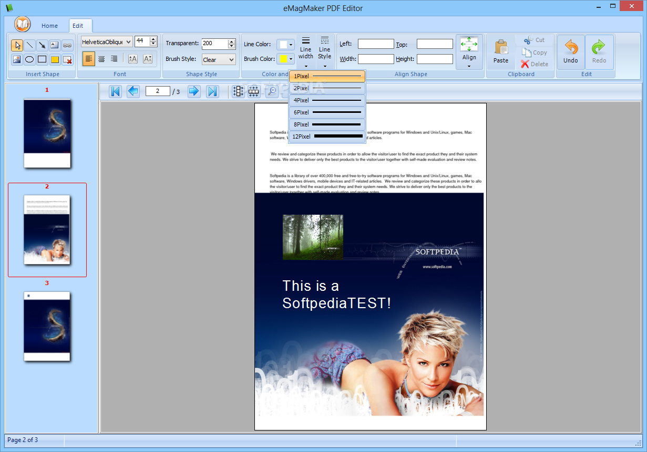Open the HelveticaOblique font dropdown

[129, 41]
